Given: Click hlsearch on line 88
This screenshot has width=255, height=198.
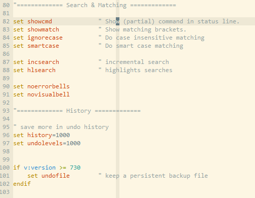Looking at the screenshot, I should click(41, 70).
